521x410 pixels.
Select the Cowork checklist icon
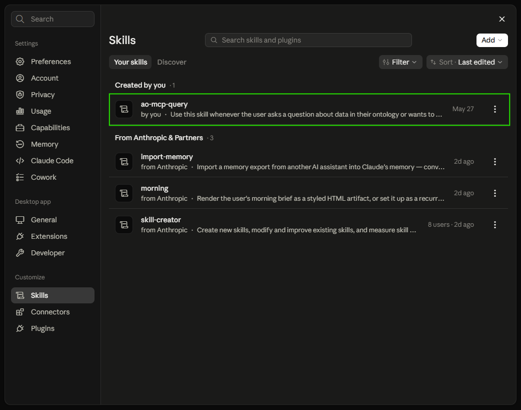pos(20,177)
